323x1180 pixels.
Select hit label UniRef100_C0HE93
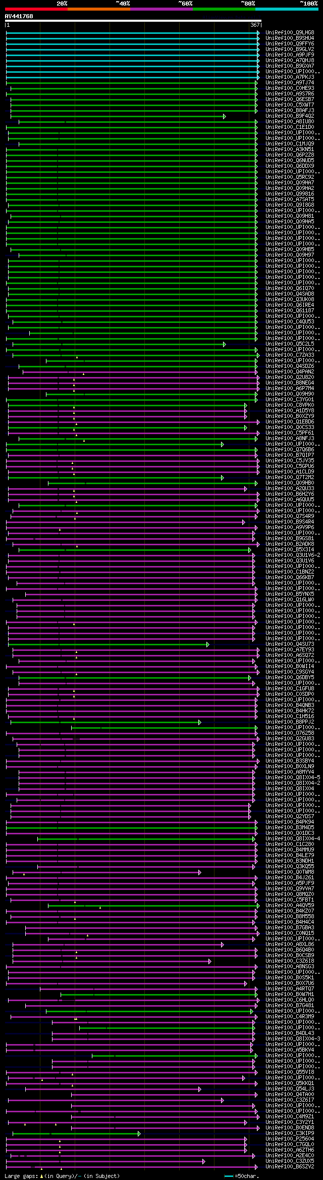point(290,88)
